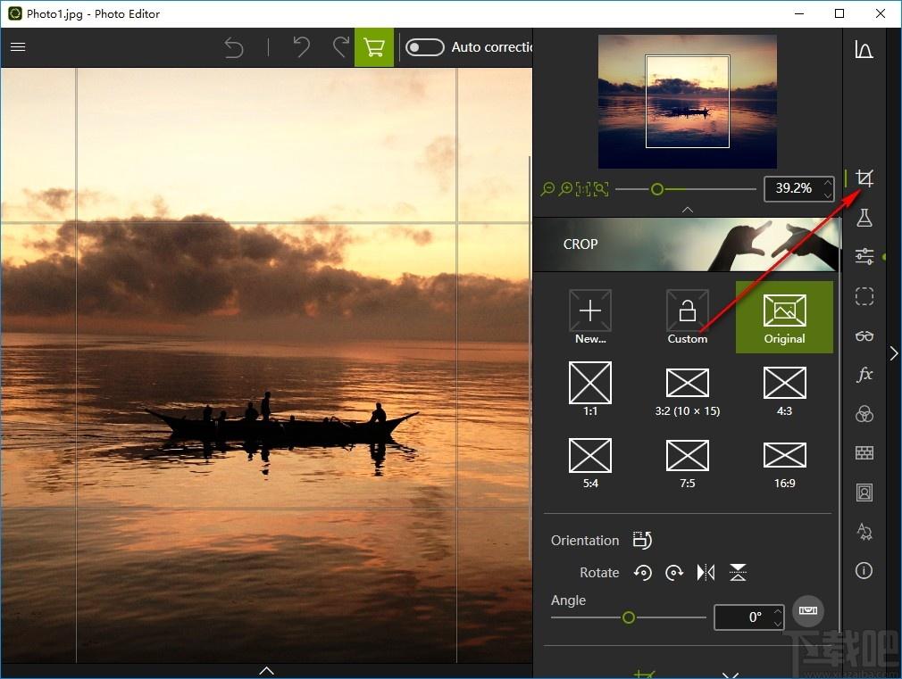Collapse the navigator preview panel
Image resolution: width=902 pixels, height=679 pixels.
click(x=688, y=210)
